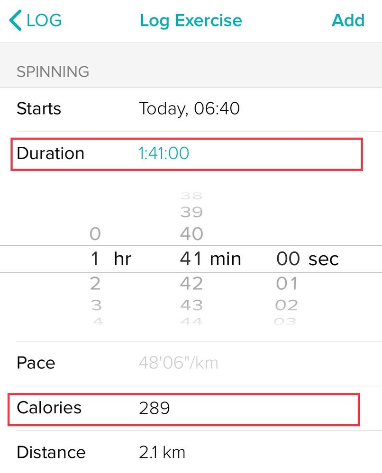Collapse the Duration picker showing 1:41:00
The image size is (382, 473).
(x=164, y=153)
